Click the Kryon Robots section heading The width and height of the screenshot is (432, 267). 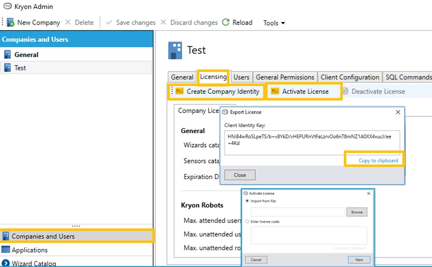pos(202,205)
